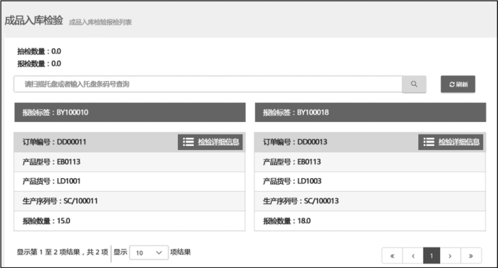Select page 1 in pagination

coord(431,256)
